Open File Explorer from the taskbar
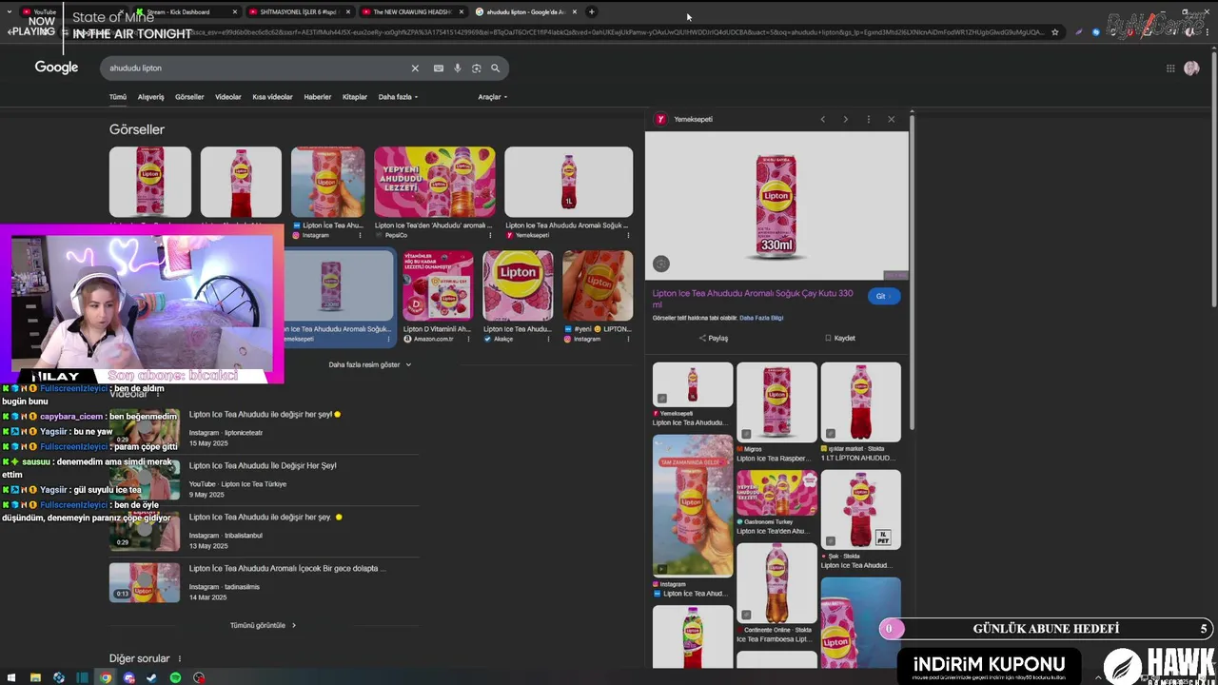This screenshot has height=685, width=1218. pyautogui.click(x=35, y=678)
